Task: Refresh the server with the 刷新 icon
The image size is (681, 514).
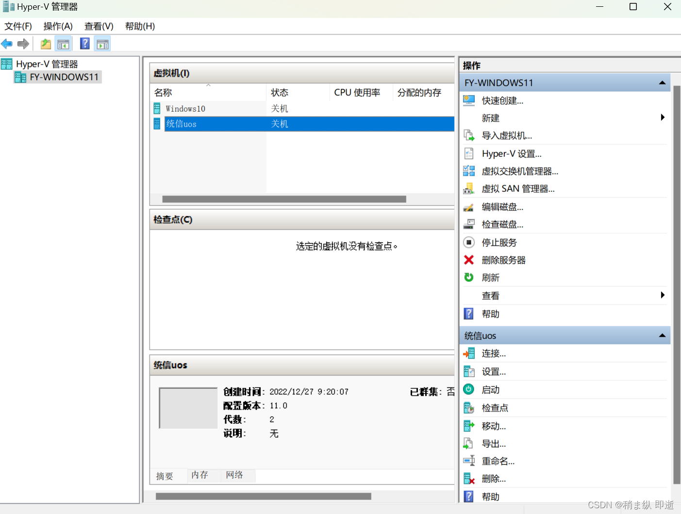Action: tap(469, 277)
